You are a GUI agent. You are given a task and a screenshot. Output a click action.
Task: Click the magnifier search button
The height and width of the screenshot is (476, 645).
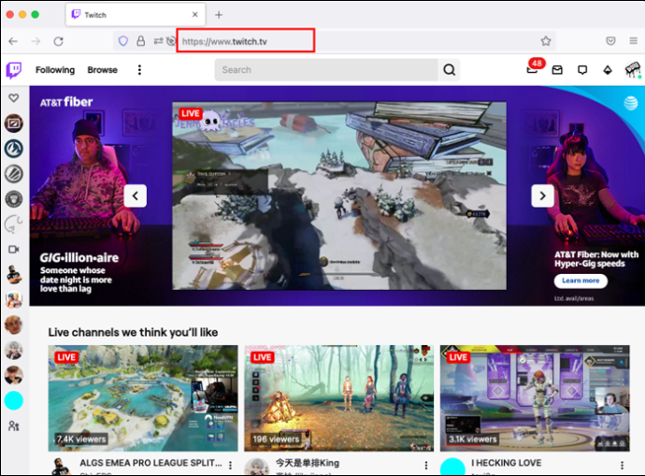(x=450, y=70)
